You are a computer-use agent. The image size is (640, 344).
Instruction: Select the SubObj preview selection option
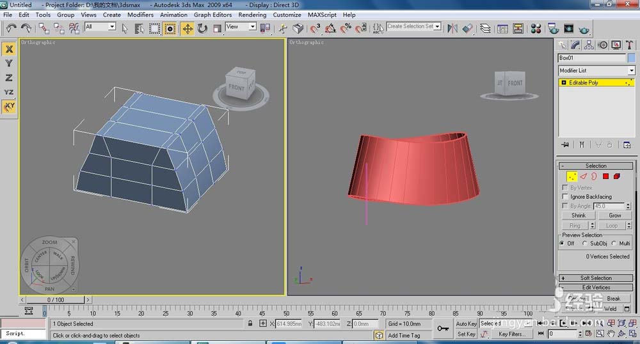tap(585, 244)
